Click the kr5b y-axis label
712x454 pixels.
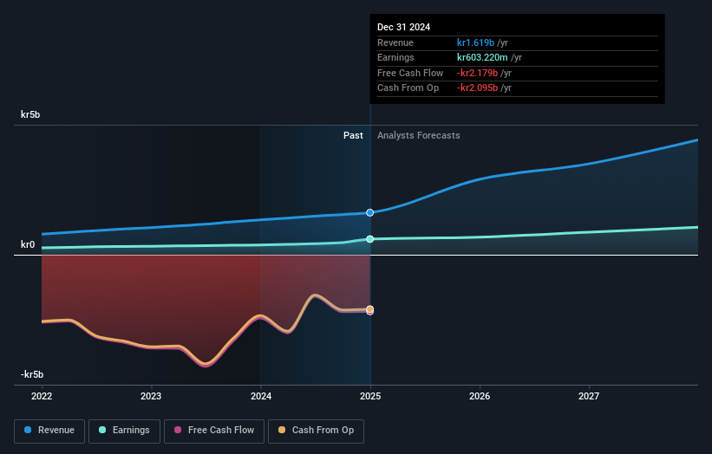pyautogui.click(x=30, y=114)
